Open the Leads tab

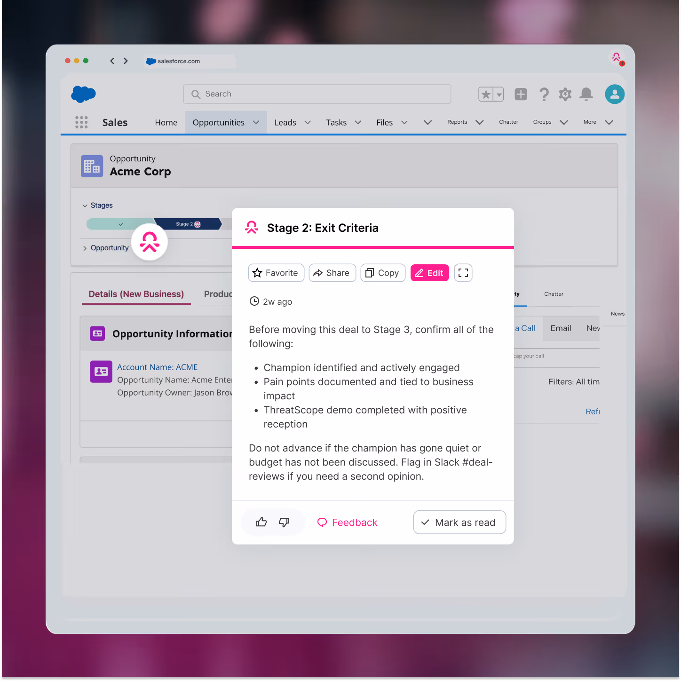click(x=285, y=122)
